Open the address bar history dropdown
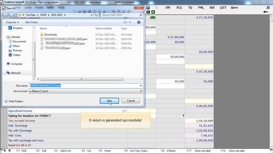Screen dimensions: 273x154 coord(92,15)
